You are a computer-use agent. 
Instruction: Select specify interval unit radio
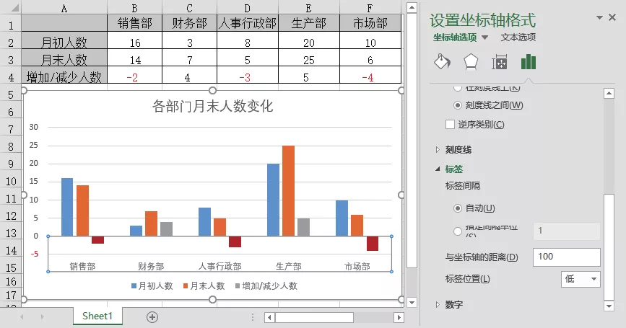click(x=458, y=231)
